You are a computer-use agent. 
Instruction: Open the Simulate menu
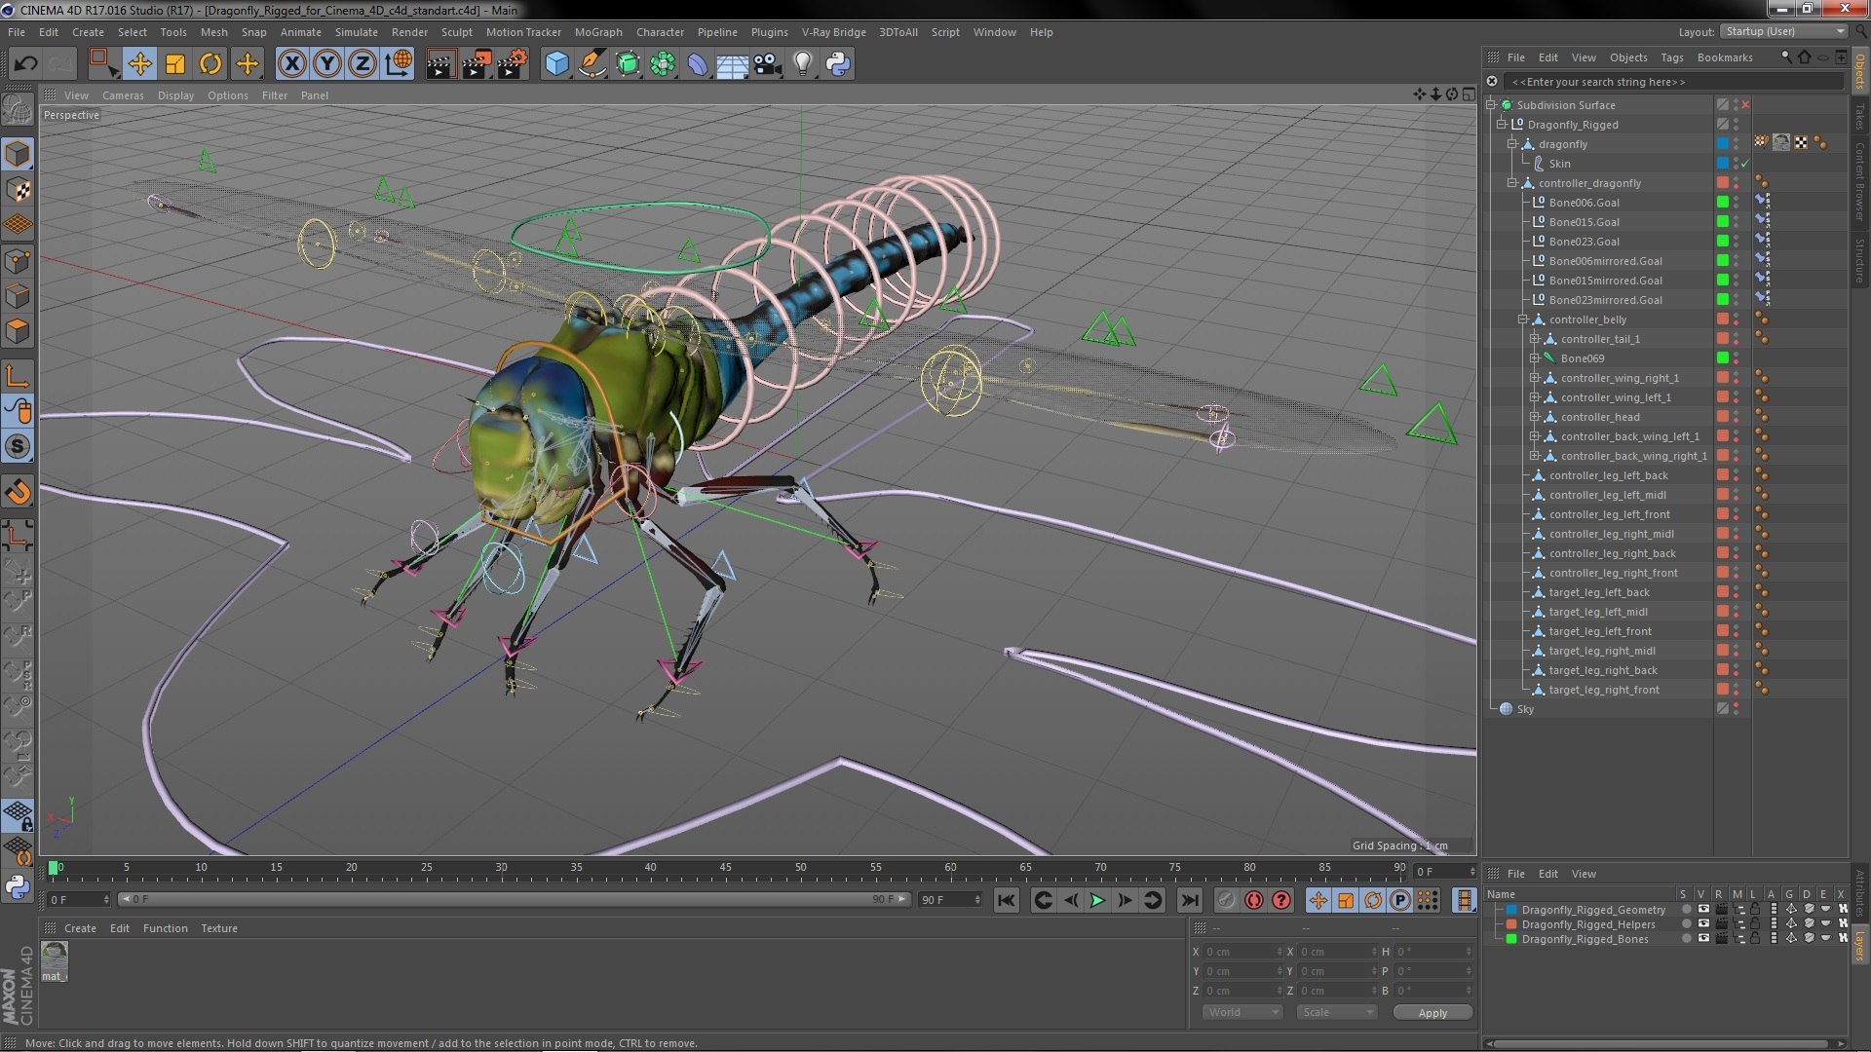click(356, 32)
